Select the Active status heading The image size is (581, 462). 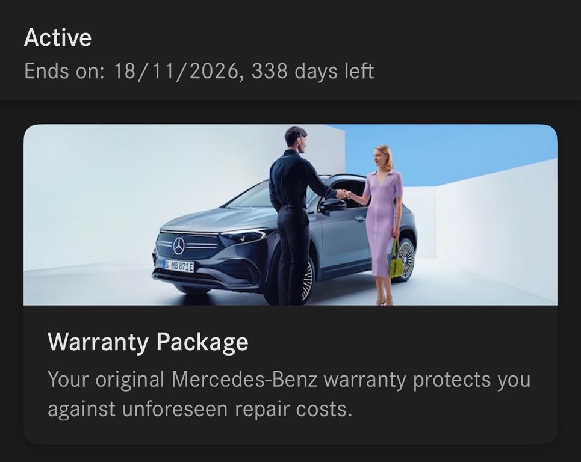click(58, 38)
